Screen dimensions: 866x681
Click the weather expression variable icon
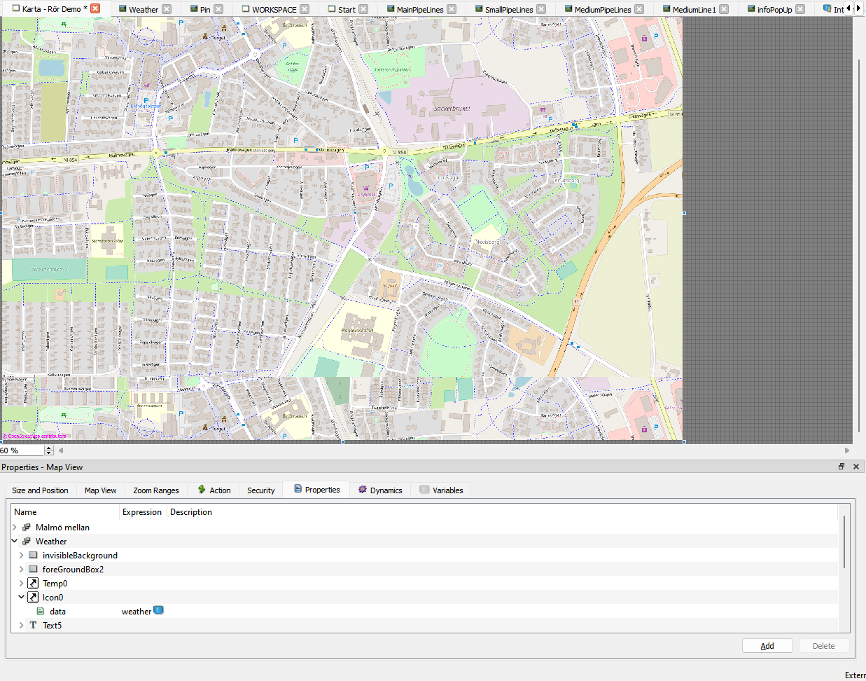pyautogui.click(x=158, y=611)
